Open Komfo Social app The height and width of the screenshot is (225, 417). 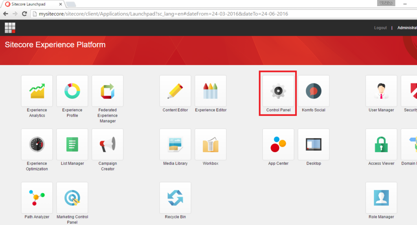coord(314,91)
